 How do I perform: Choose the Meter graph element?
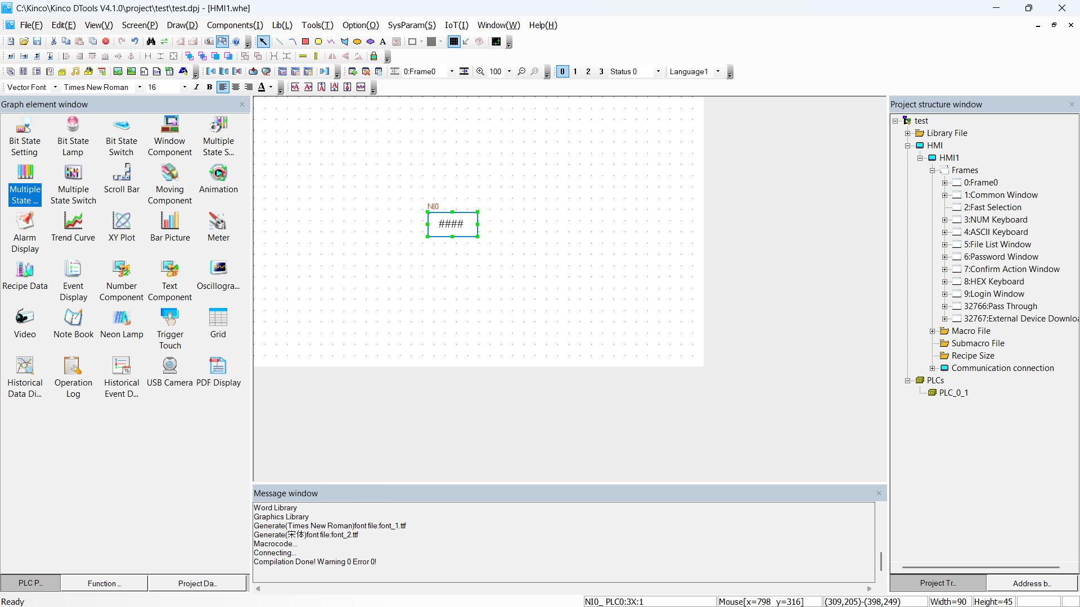click(218, 227)
